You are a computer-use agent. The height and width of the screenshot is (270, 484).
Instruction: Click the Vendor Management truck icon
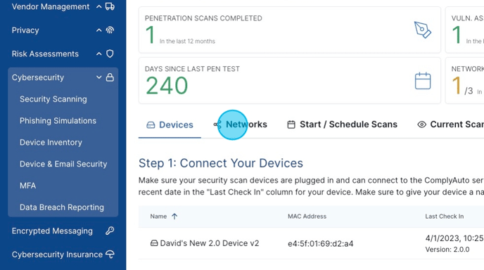(110, 6)
